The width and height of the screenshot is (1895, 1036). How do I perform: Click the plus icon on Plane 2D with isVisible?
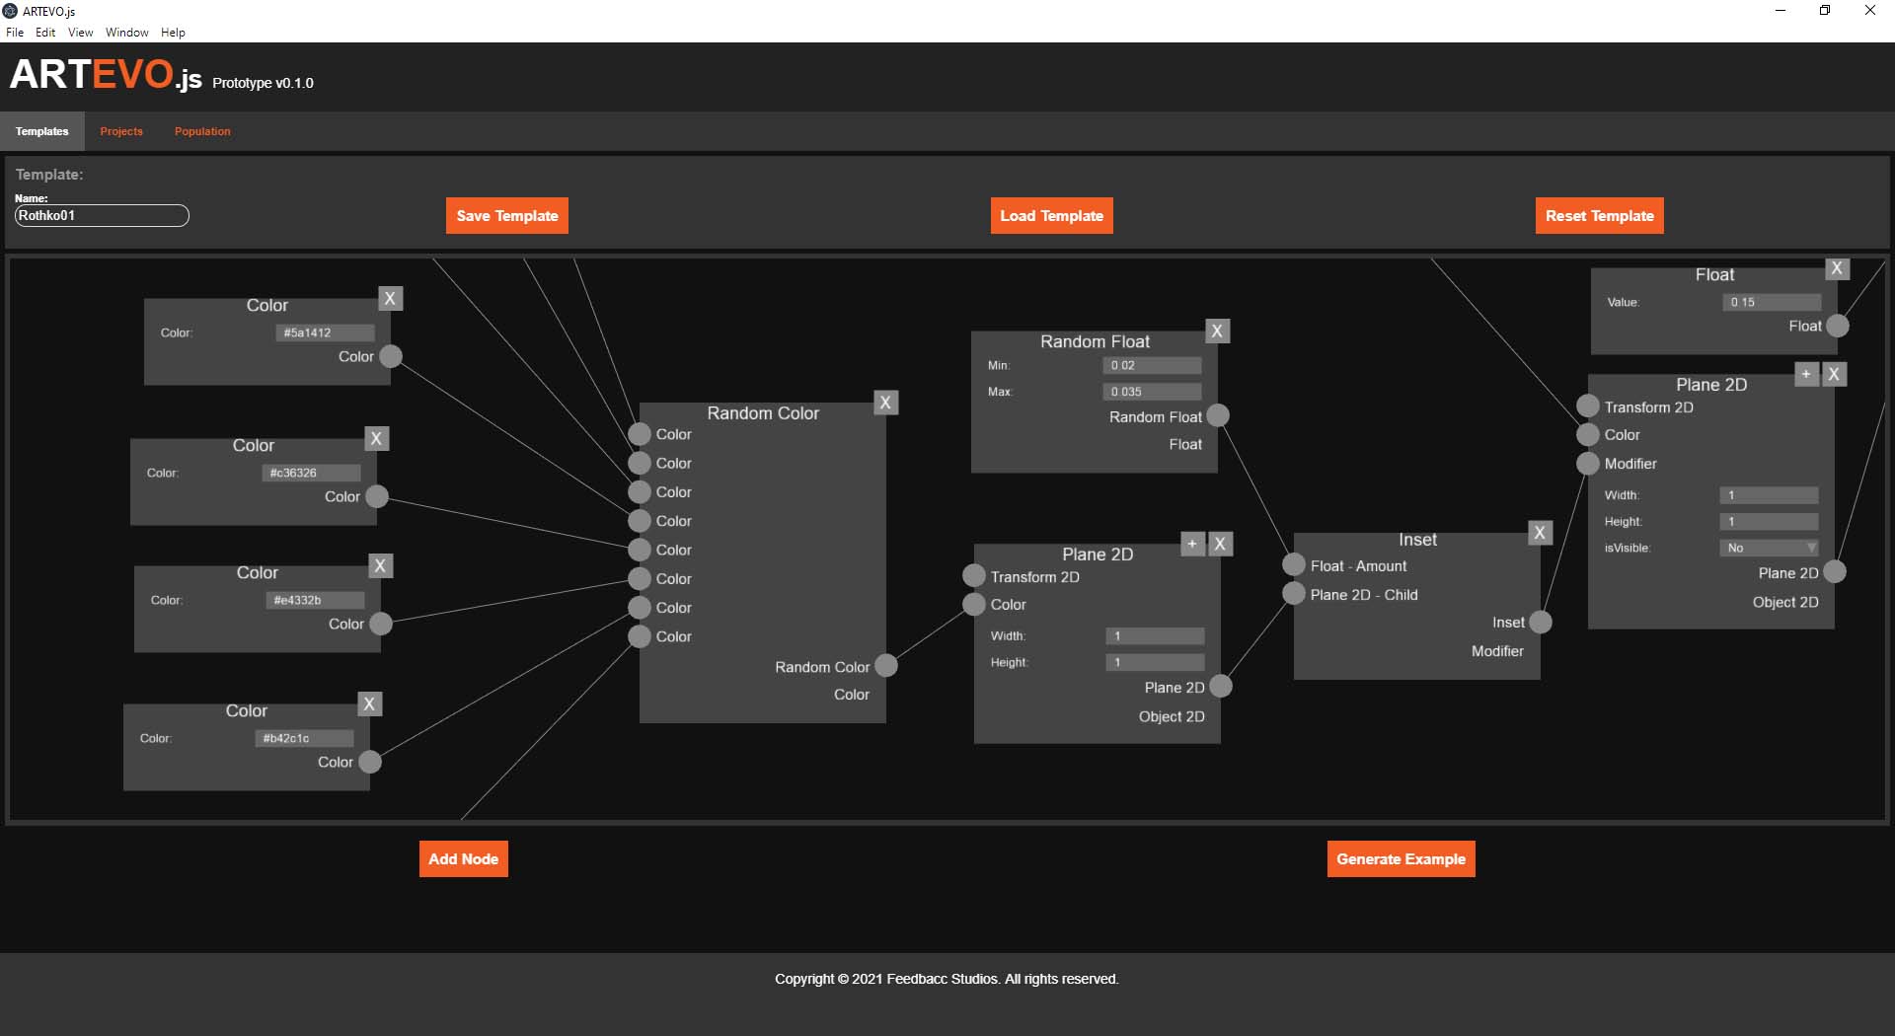(x=1806, y=374)
